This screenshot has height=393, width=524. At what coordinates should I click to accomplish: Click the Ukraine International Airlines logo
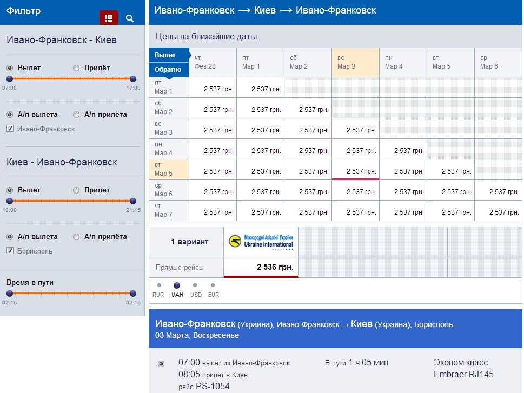(x=261, y=243)
